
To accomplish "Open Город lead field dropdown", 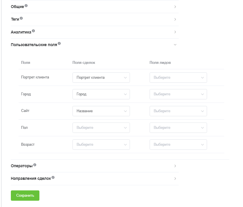I will tap(178, 94).
